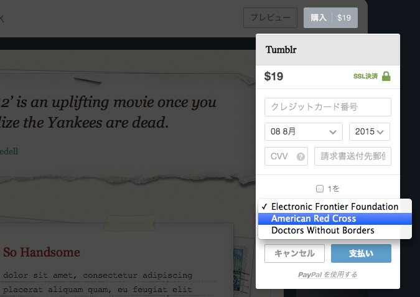Click the back chevron in the header
The width and height of the screenshot is (420, 297).
click(x=2, y=19)
